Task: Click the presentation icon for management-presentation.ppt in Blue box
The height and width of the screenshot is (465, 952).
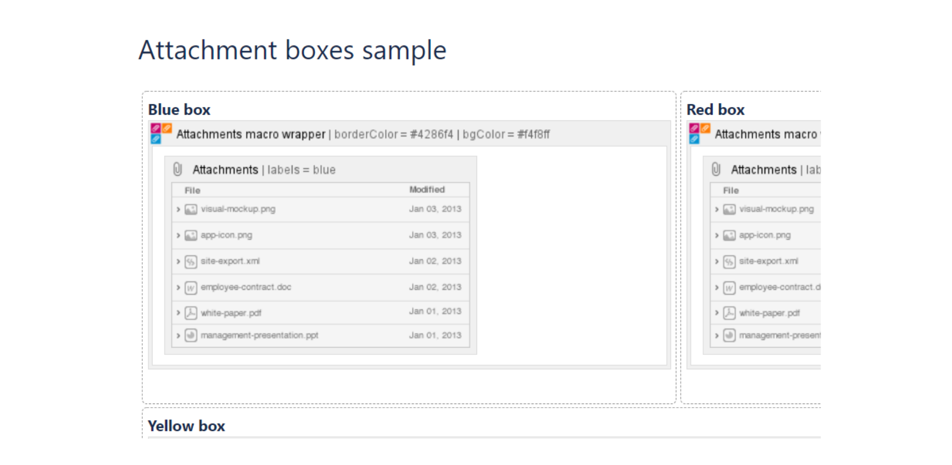Action: [191, 335]
